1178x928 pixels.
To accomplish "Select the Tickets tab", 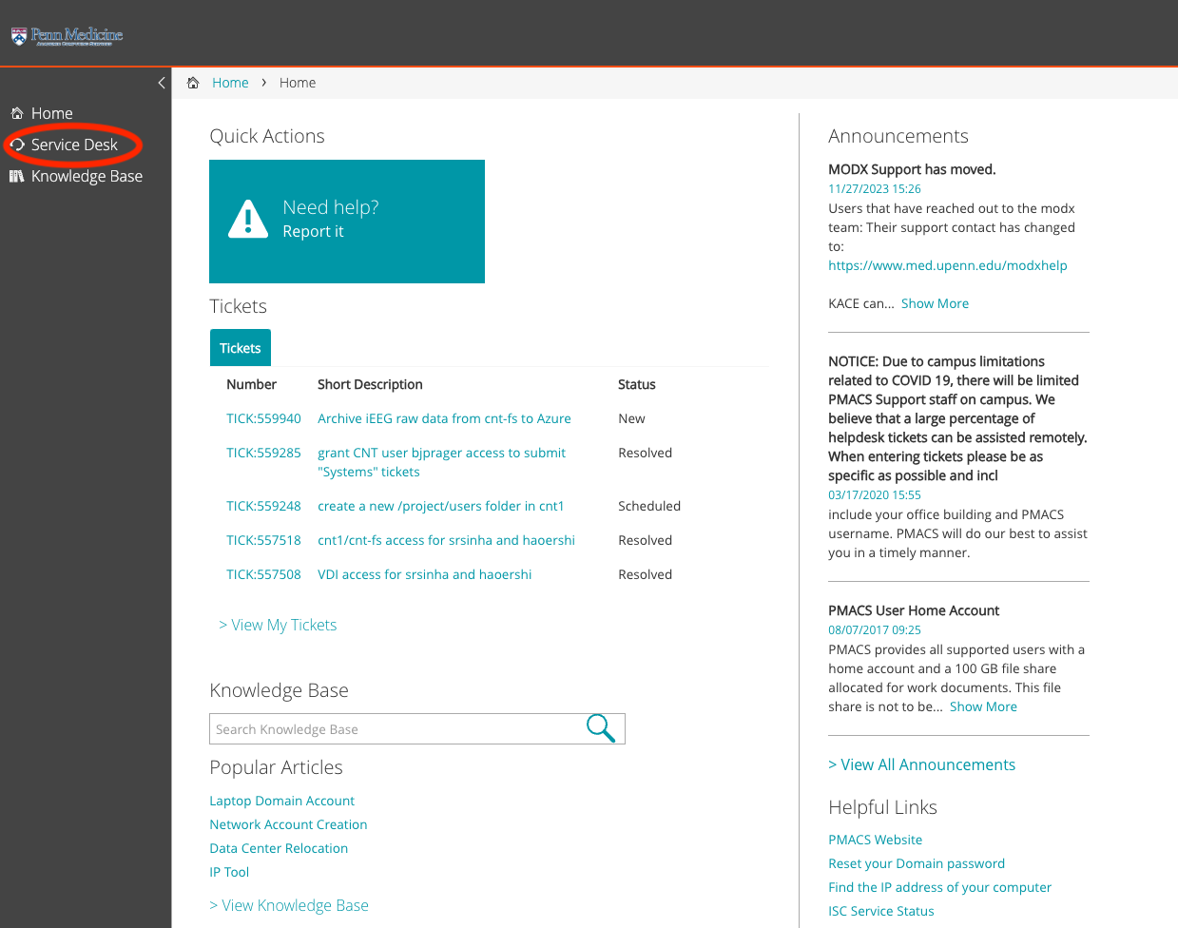I will (240, 348).
